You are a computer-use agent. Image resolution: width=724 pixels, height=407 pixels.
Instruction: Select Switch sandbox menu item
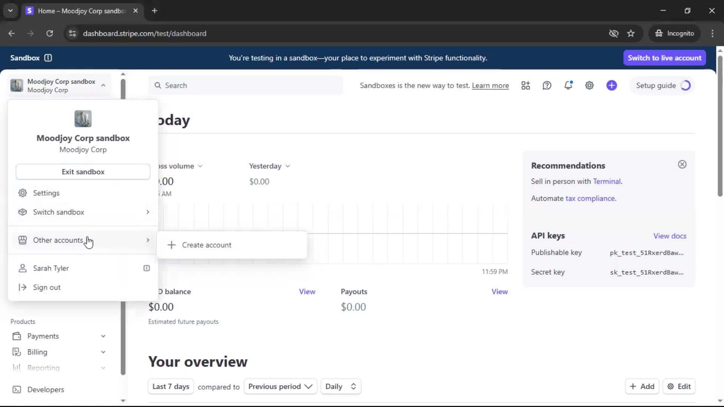pos(83,212)
